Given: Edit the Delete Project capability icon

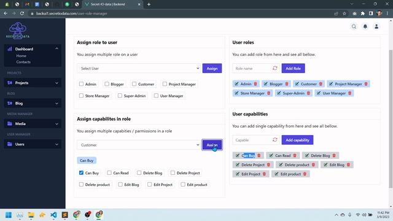Looking at the screenshot, I should (238, 165).
